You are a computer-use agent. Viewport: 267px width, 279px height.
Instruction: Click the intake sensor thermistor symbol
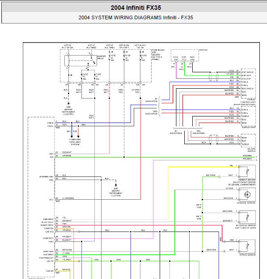pyautogui.click(x=247, y=246)
